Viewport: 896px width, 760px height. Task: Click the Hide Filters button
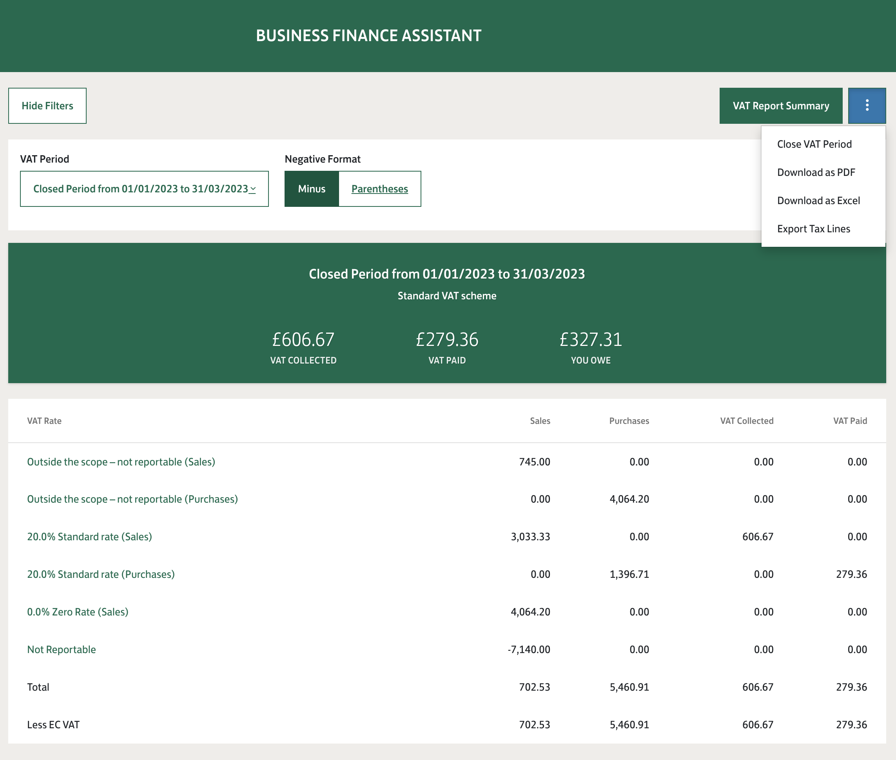pos(47,105)
